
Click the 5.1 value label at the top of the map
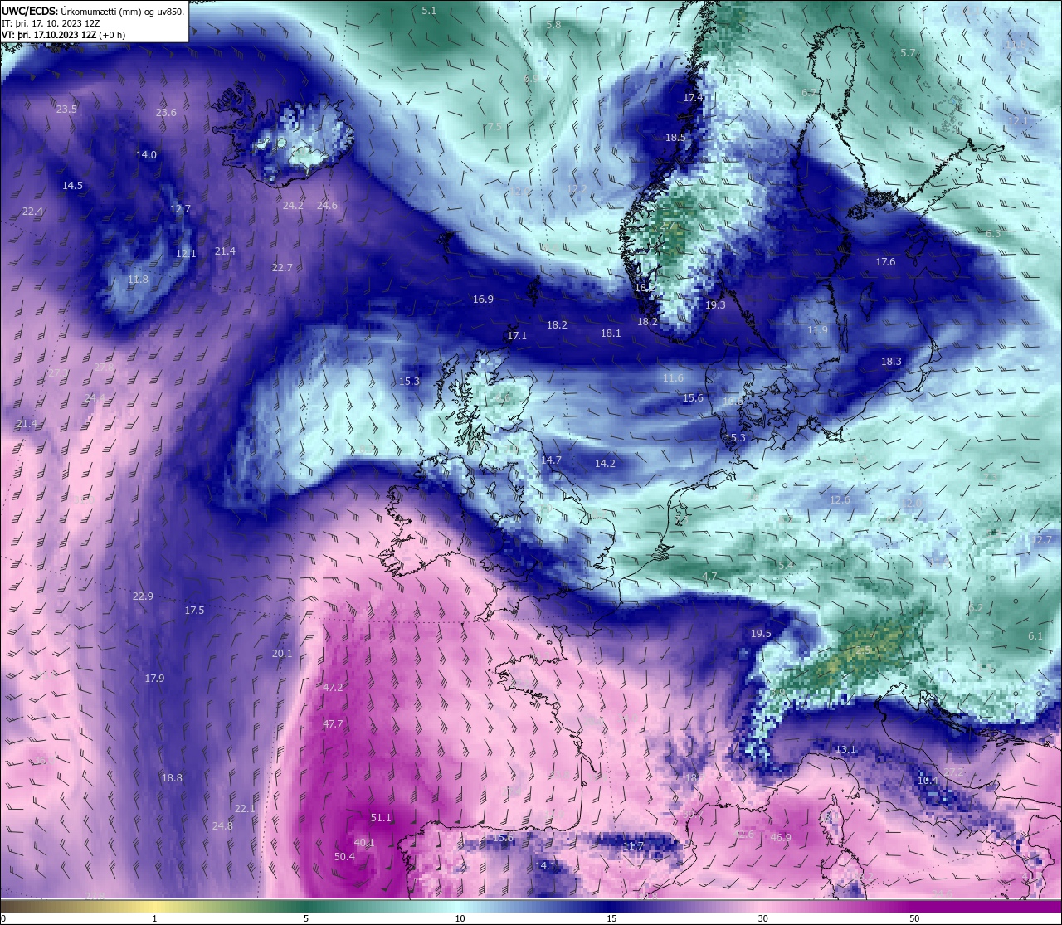[429, 10]
